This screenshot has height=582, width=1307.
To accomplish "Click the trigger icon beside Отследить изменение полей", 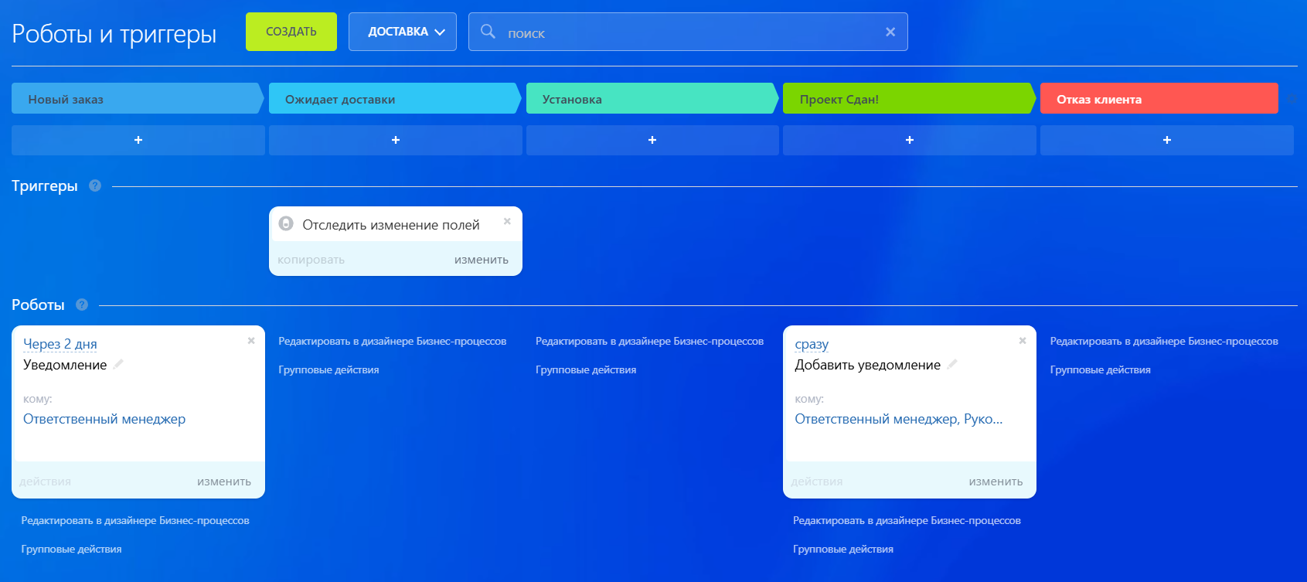I will 286,223.
